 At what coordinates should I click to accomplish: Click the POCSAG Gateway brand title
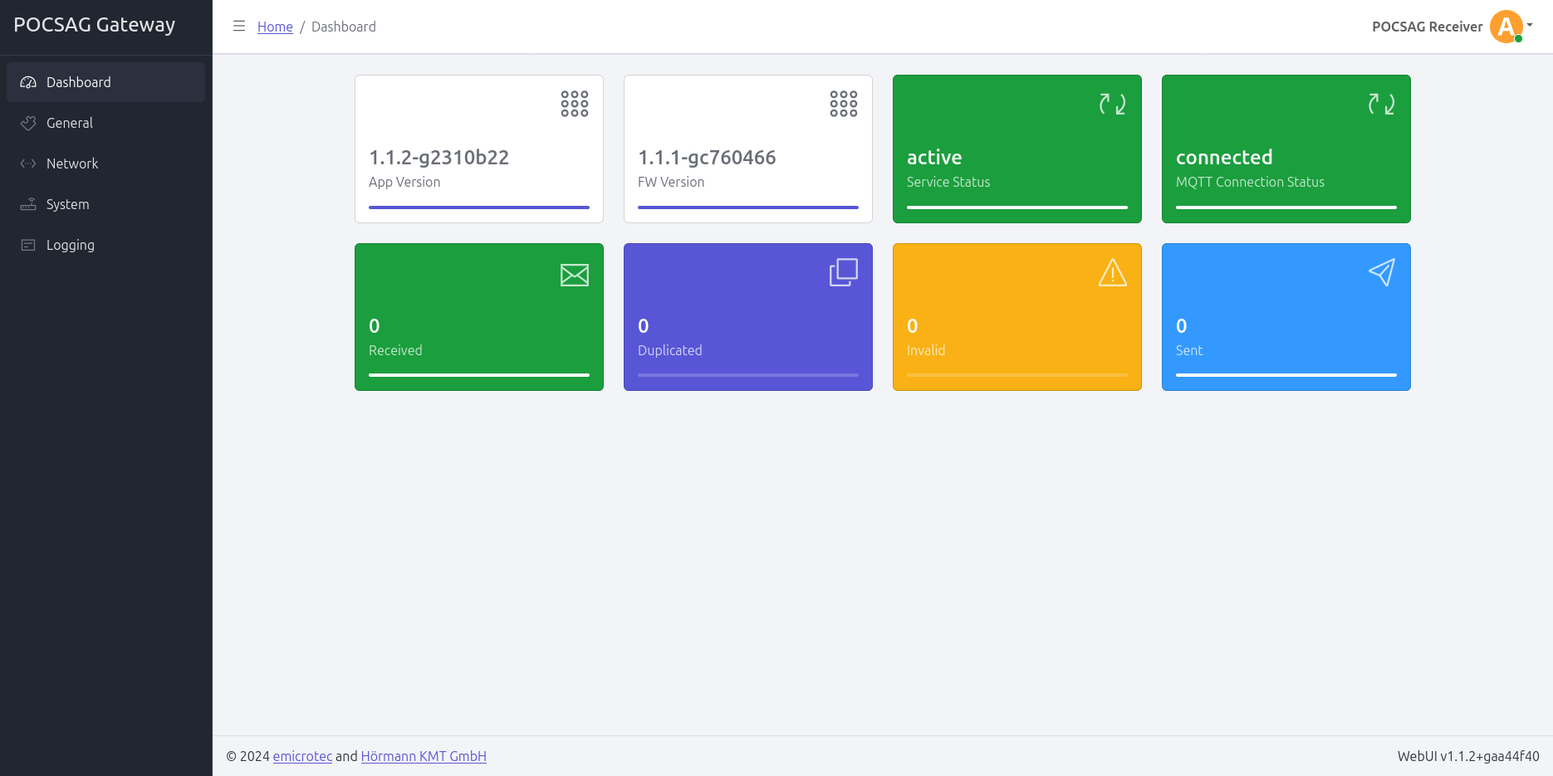[x=95, y=25]
